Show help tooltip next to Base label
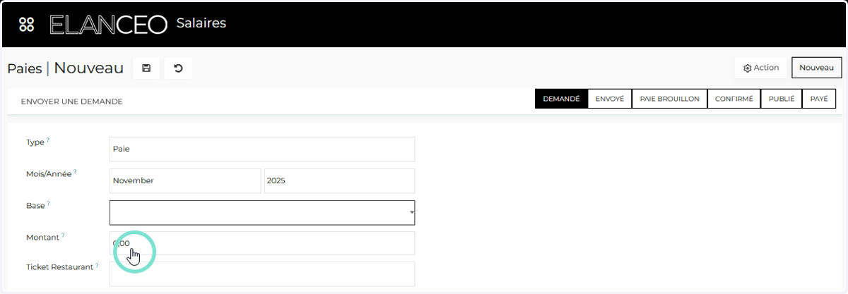This screenshot has width=848, height=294. pyautogui.click(x=48, y=203)
